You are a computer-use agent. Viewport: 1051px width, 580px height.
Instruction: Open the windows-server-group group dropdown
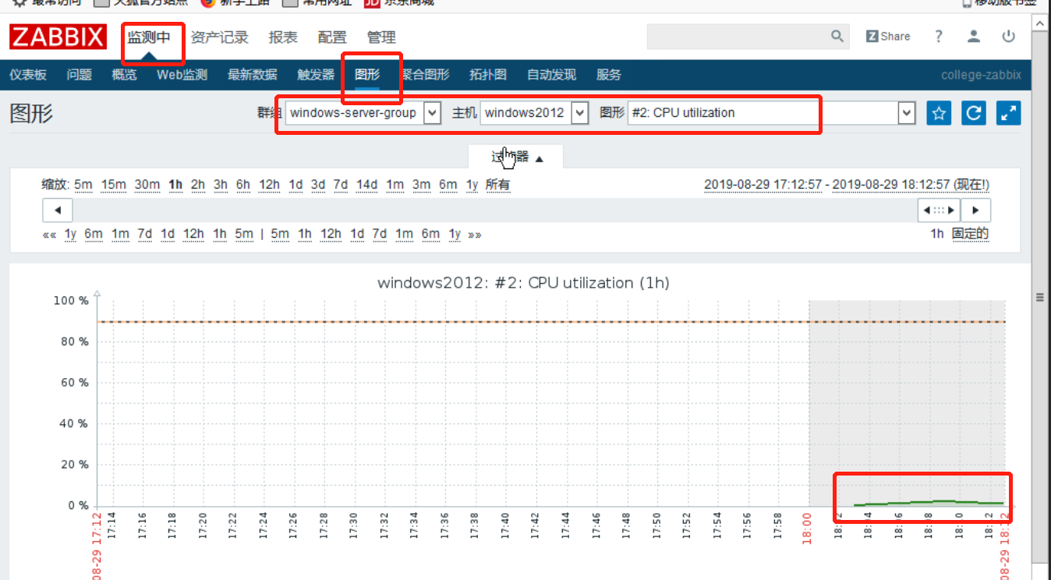pos(363,113)
